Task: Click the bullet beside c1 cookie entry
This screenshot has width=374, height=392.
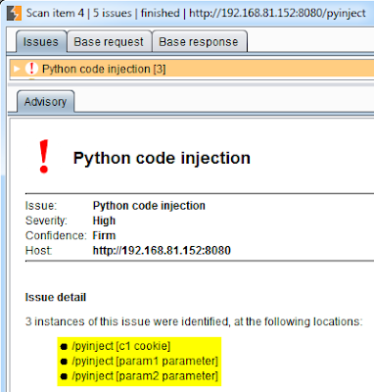Action: [64, 347]
